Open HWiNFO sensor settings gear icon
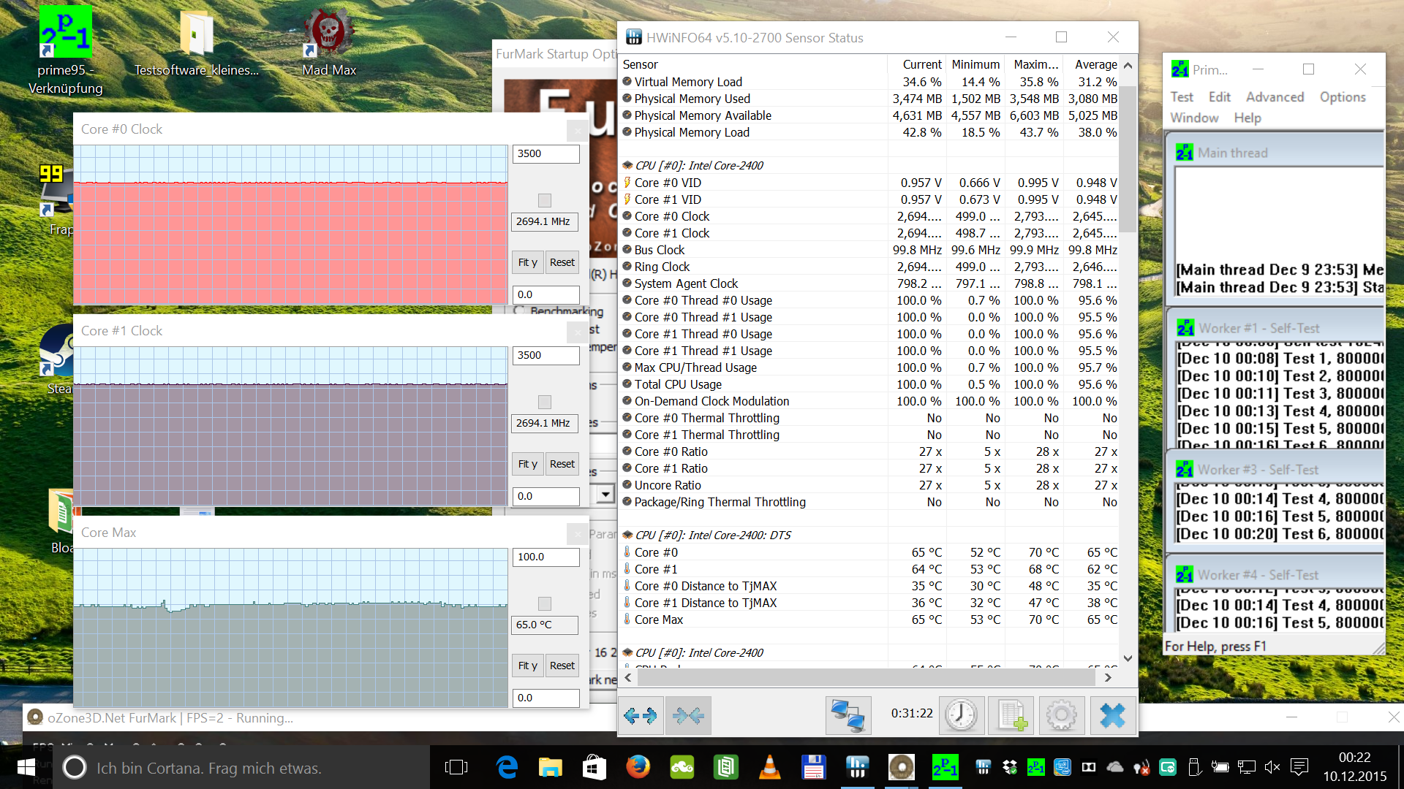 (x=1061, y=715)
